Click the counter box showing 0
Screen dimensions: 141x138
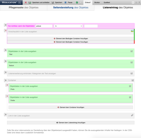pyautogui.click(x=133, y=3)
